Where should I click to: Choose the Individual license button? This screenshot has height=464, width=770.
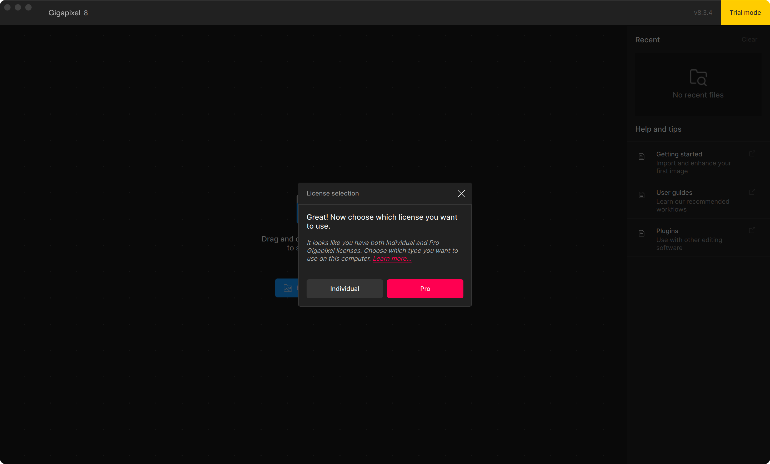click(344, 289)
